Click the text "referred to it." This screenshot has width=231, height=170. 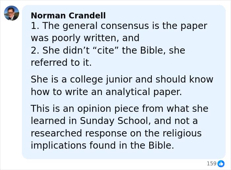click(61, 62)
